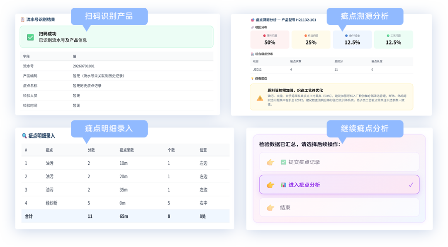Click the warning triangle in the yellow suggestion box
448x247 pixels.
[260, 98]
